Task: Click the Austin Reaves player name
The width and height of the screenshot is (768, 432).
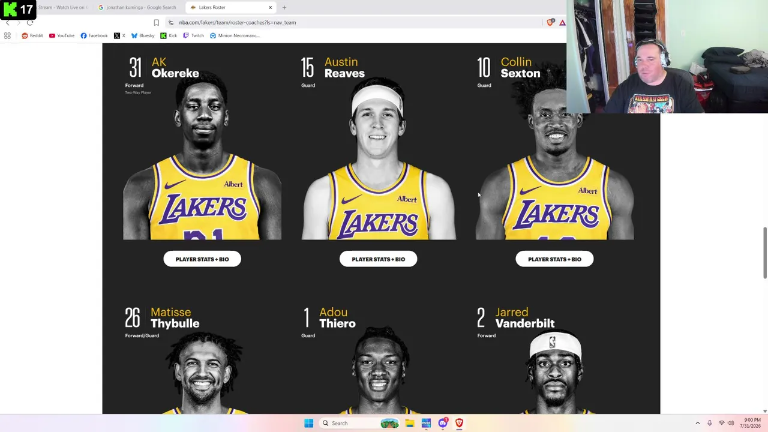Action: [x=344, y=68]
